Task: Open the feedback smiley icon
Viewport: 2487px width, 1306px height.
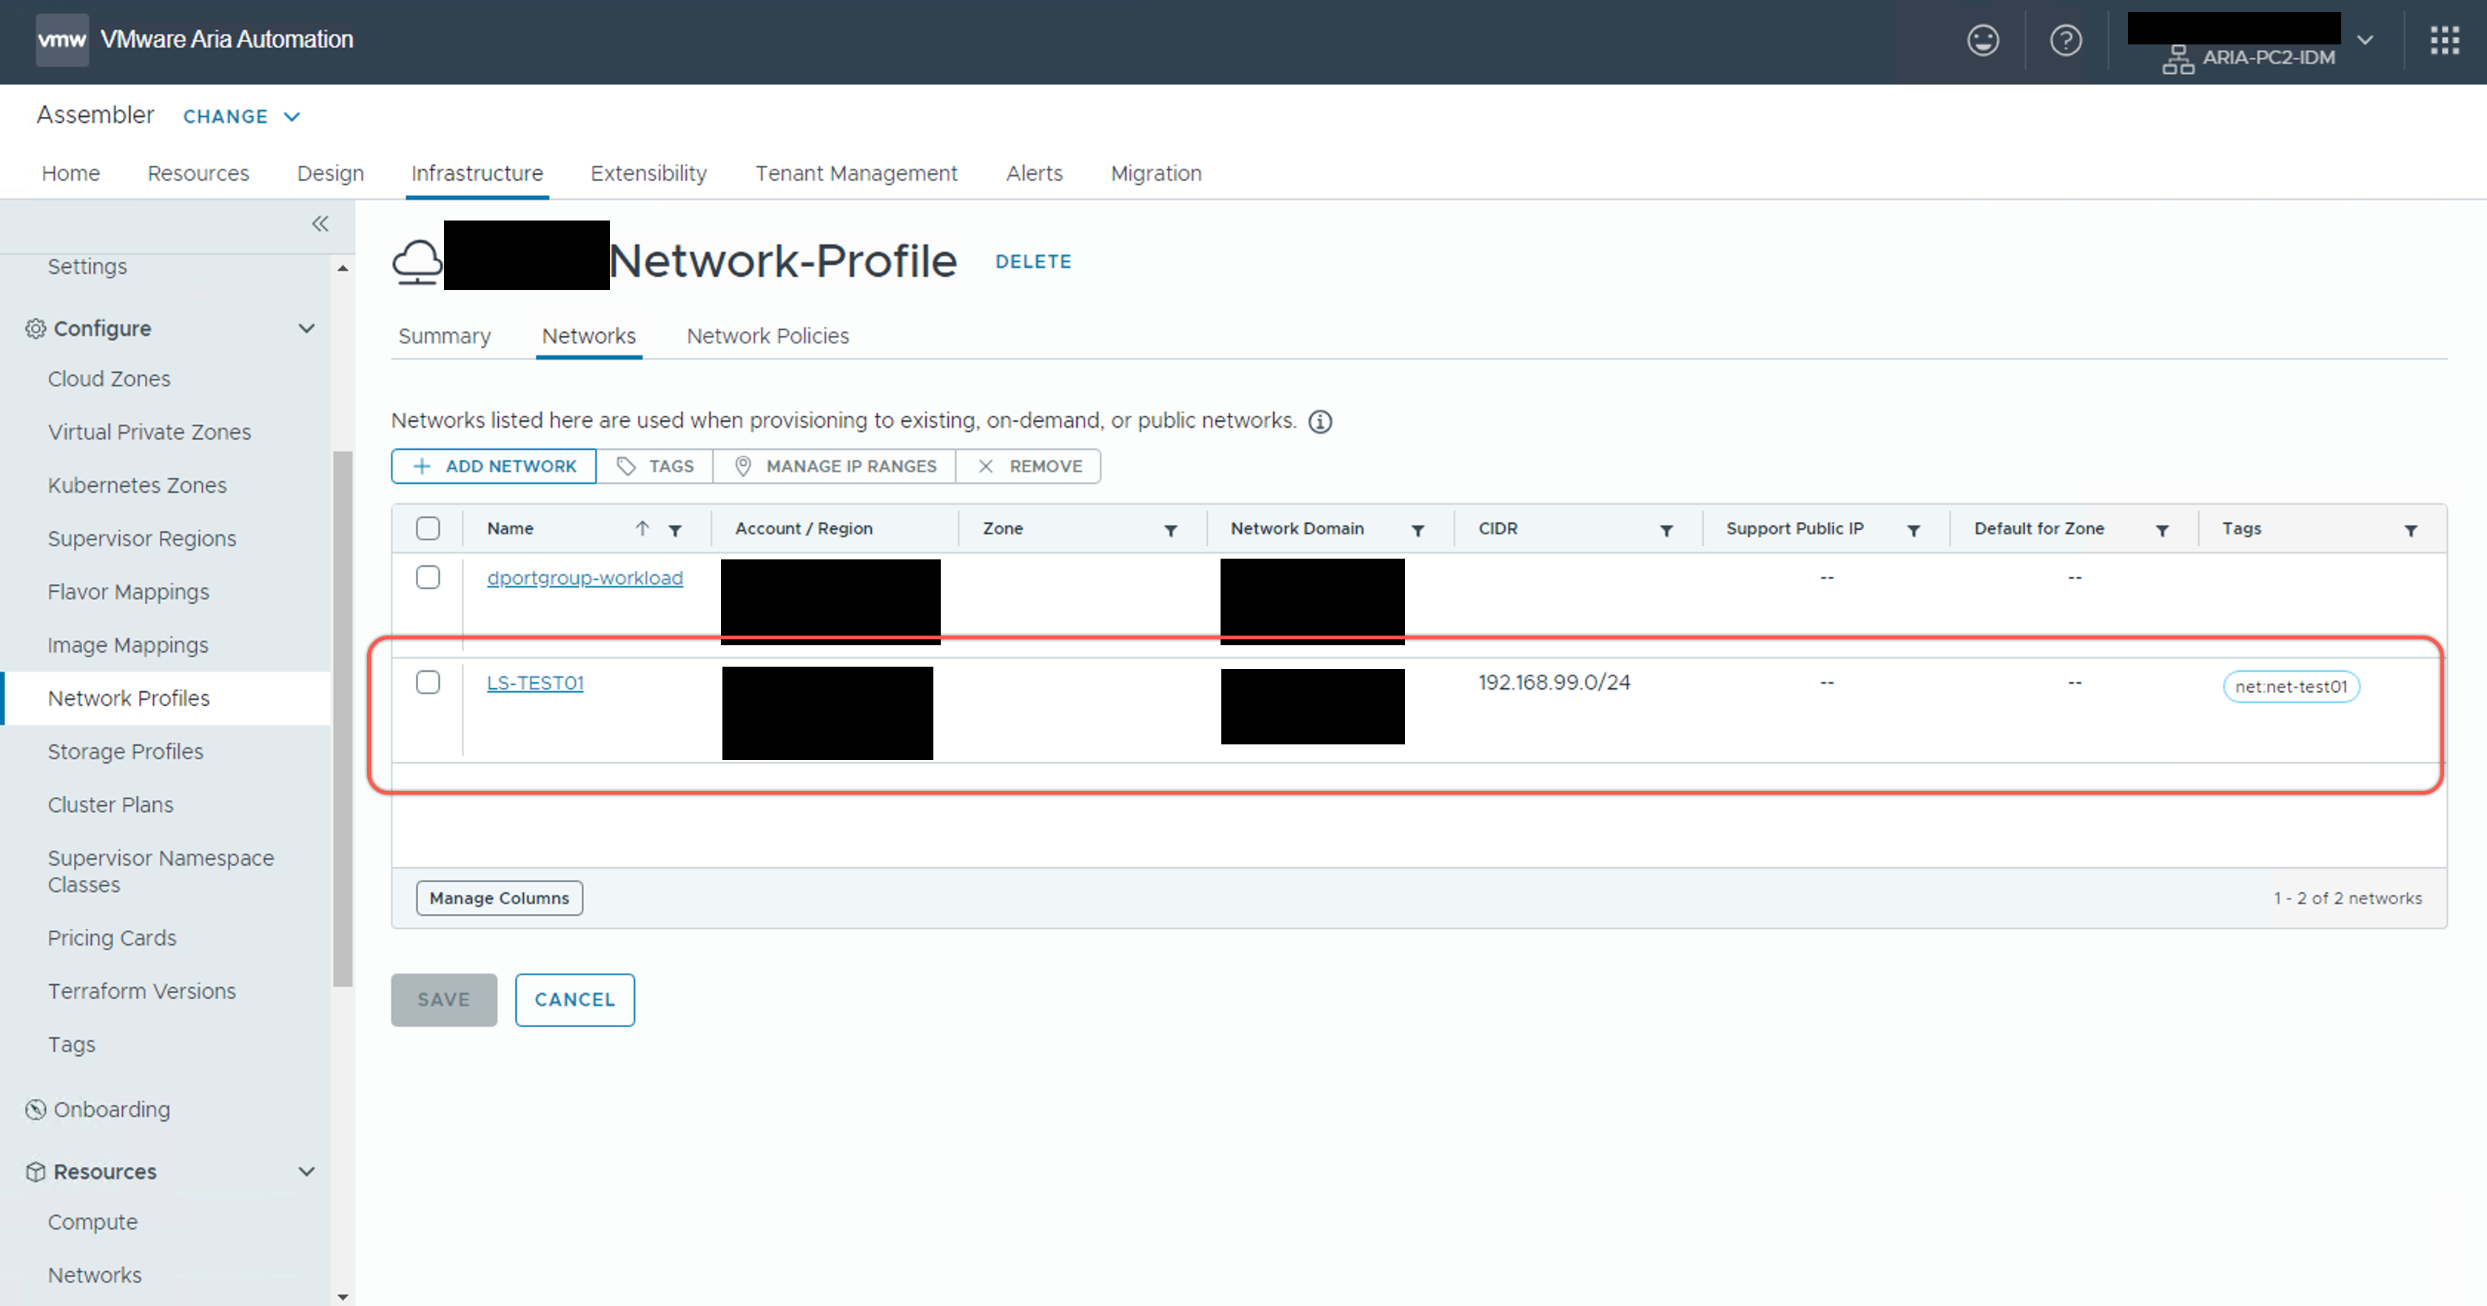Action: click(x=1983, y=39)
